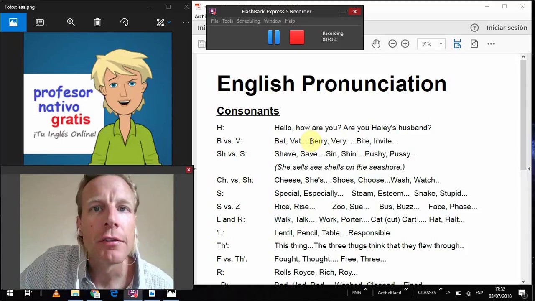Open the Help menu in FlashBack Recorder
Viewport: 535px width, 301px height.
pos(290,21)
